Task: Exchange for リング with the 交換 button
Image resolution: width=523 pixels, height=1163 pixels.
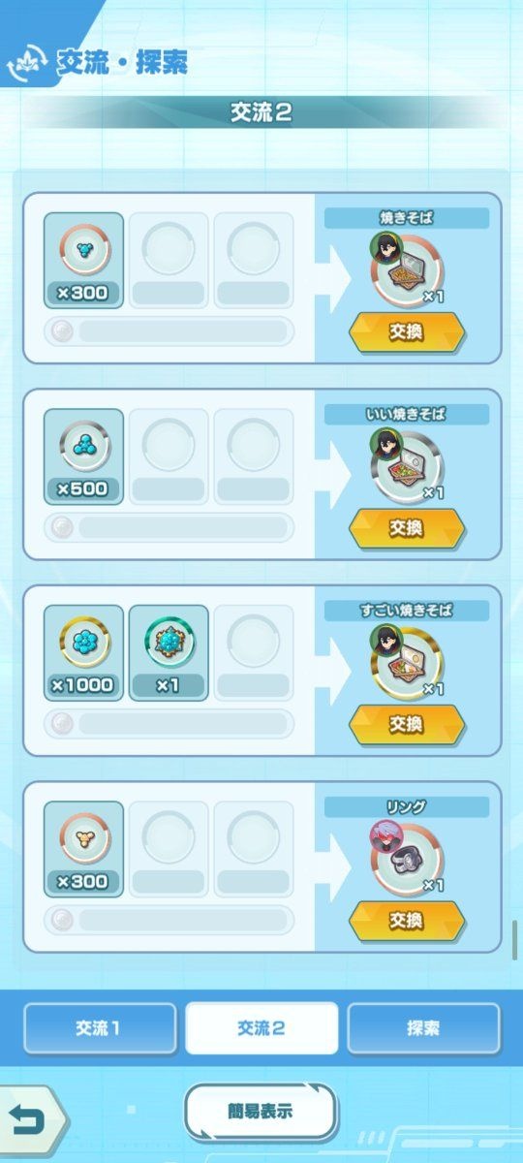Action: coord(407,920)
